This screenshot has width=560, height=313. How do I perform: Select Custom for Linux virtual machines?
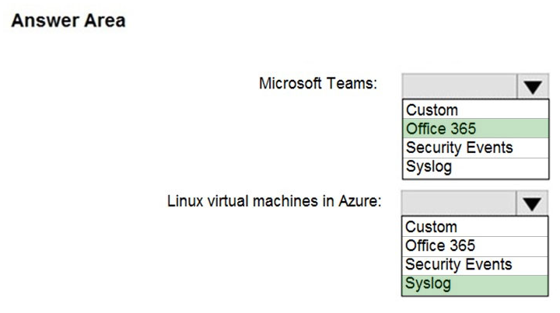432,227
